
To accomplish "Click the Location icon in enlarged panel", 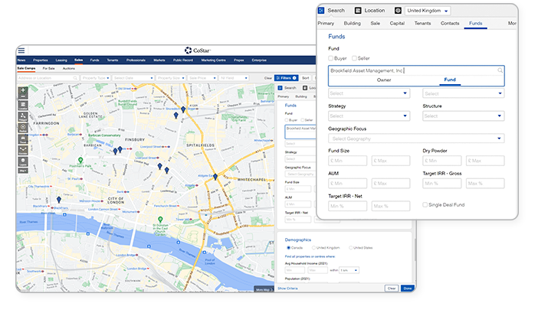I will (358, 11).
